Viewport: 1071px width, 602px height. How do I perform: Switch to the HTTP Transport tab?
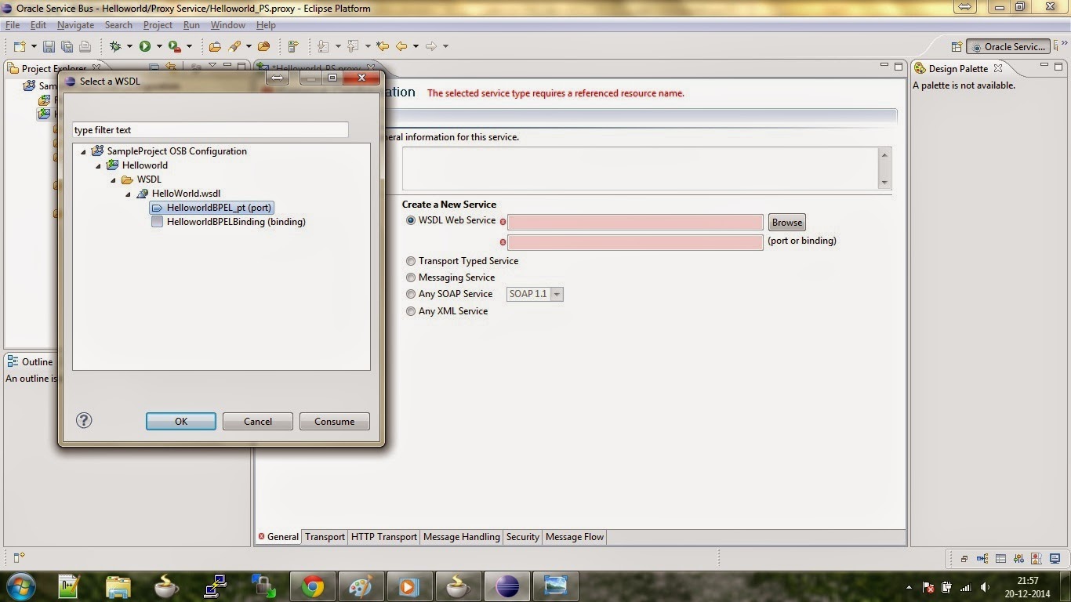click(384, 537)
